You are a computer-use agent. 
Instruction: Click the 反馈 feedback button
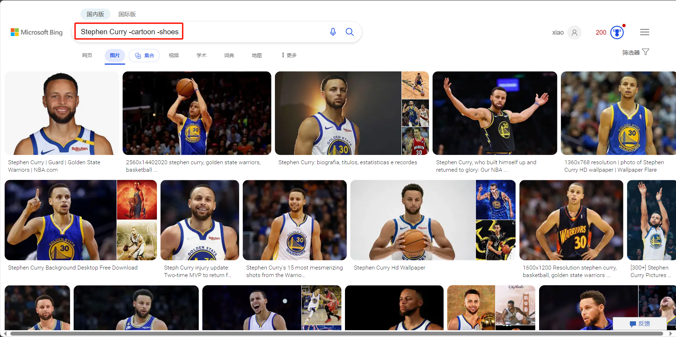(640, 324)
